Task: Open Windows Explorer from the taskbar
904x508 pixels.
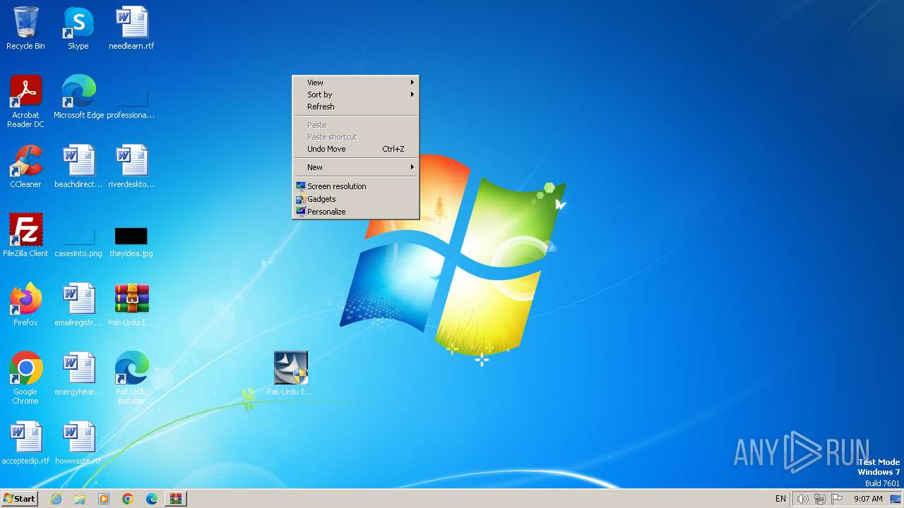Action: coord(80,499)
